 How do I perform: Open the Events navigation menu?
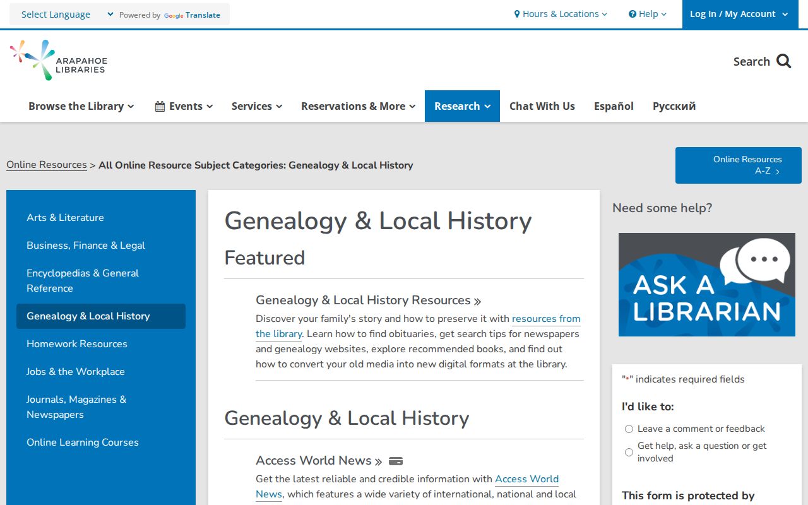pos(184,106)
